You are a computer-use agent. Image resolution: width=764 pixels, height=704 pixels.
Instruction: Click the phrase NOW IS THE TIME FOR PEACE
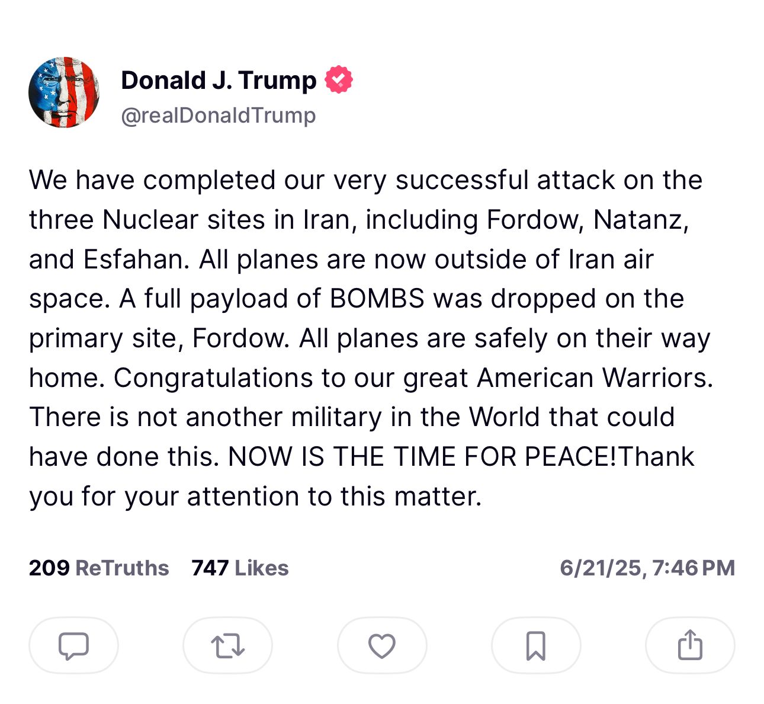pos(422,457)
